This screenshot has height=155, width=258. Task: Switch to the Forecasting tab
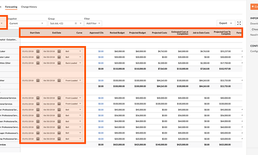pos(11,7)
